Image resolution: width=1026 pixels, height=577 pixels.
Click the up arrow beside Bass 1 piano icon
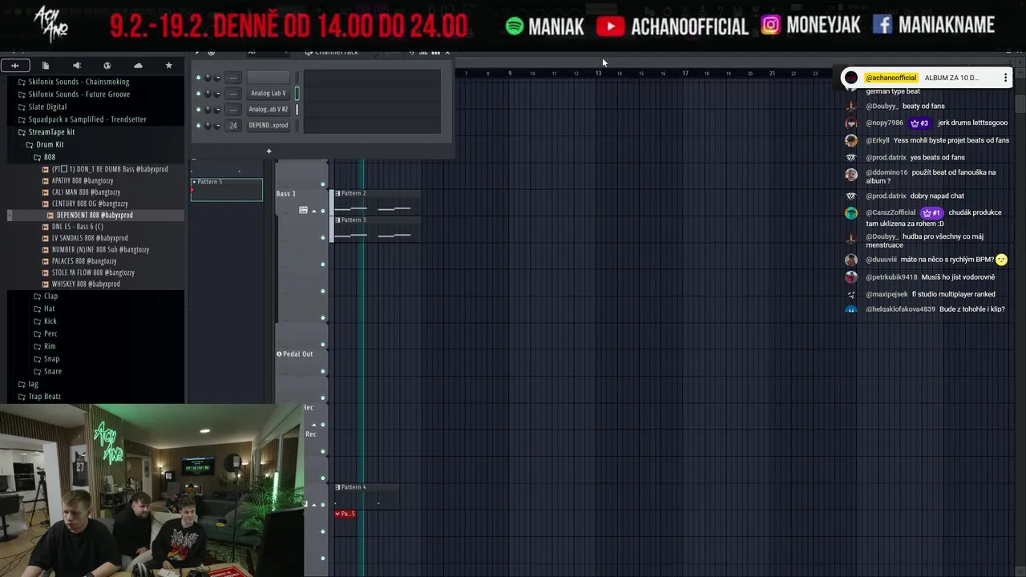click(313, 211)
